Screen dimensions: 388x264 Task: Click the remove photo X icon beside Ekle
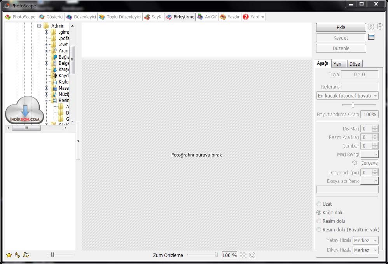371,26
